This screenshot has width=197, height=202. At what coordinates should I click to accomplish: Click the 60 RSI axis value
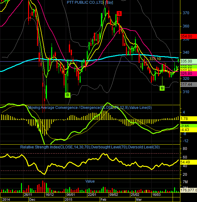[x=185, y=157]
